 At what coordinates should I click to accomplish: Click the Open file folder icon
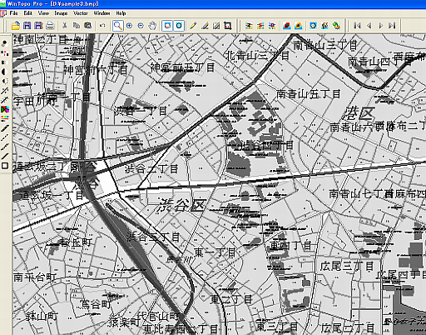click(16, 26)
